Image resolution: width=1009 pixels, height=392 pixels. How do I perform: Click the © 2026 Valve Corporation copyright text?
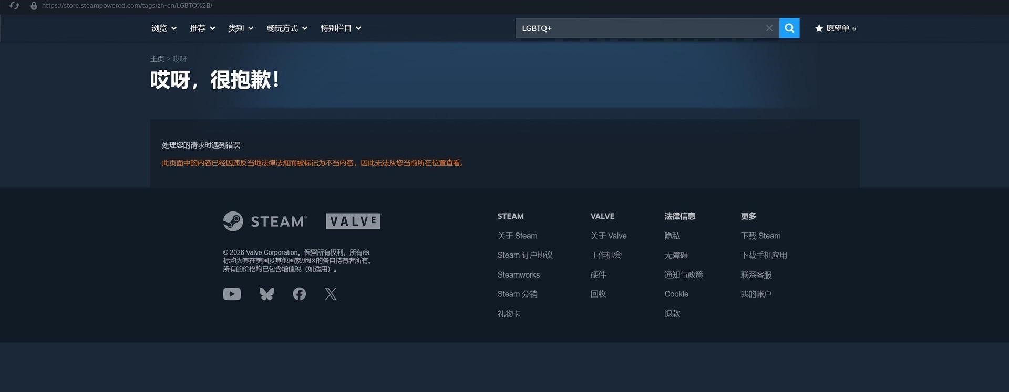(x=297, y=261)
